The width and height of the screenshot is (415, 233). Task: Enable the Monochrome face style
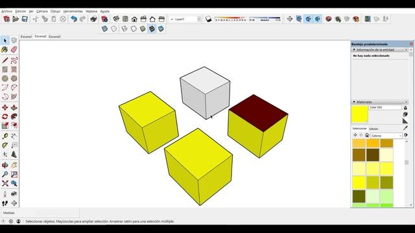[x=161, y=28]
